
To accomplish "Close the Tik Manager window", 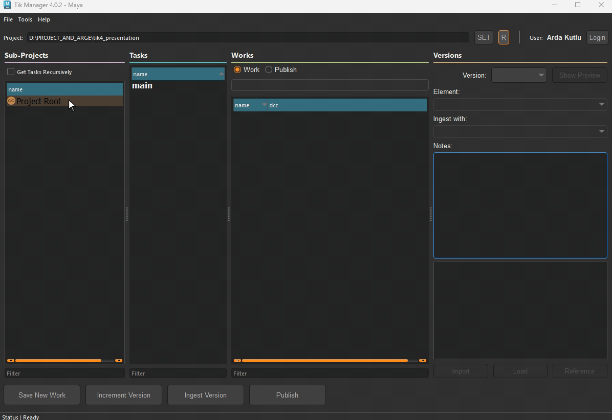I will click(x=601, y=5).
